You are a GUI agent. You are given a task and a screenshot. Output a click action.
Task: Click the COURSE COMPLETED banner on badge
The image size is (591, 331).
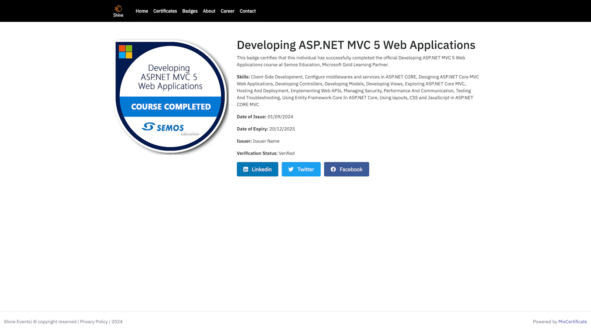click(171, 107)
